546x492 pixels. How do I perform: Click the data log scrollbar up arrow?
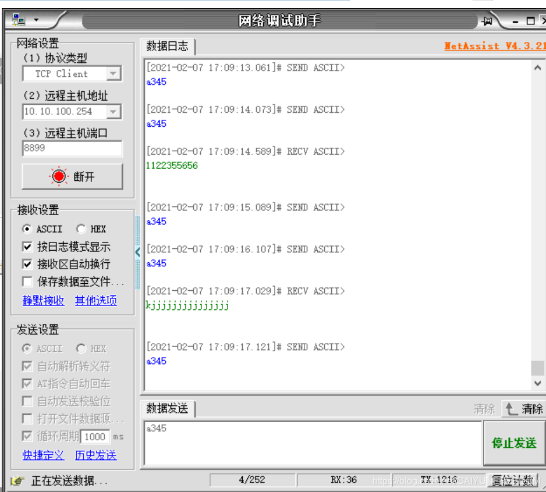point(538,68)
